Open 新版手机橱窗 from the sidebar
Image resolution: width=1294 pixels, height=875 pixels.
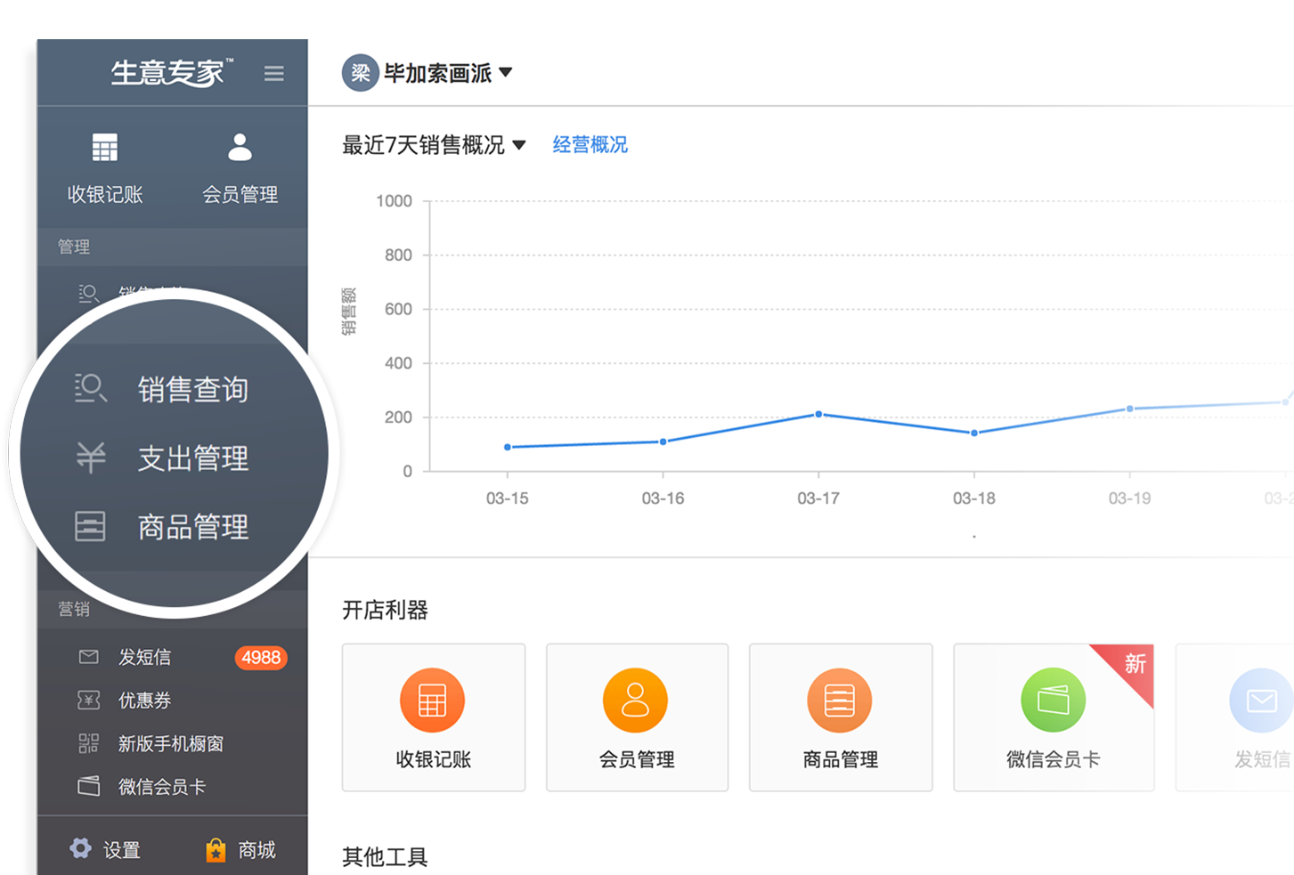pos(170,743)
